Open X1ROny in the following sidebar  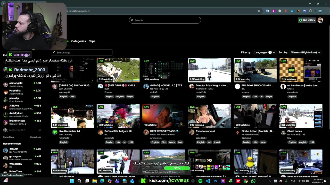[22, 107]
